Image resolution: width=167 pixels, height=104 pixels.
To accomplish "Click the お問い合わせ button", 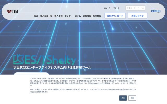I will point(138,16).
